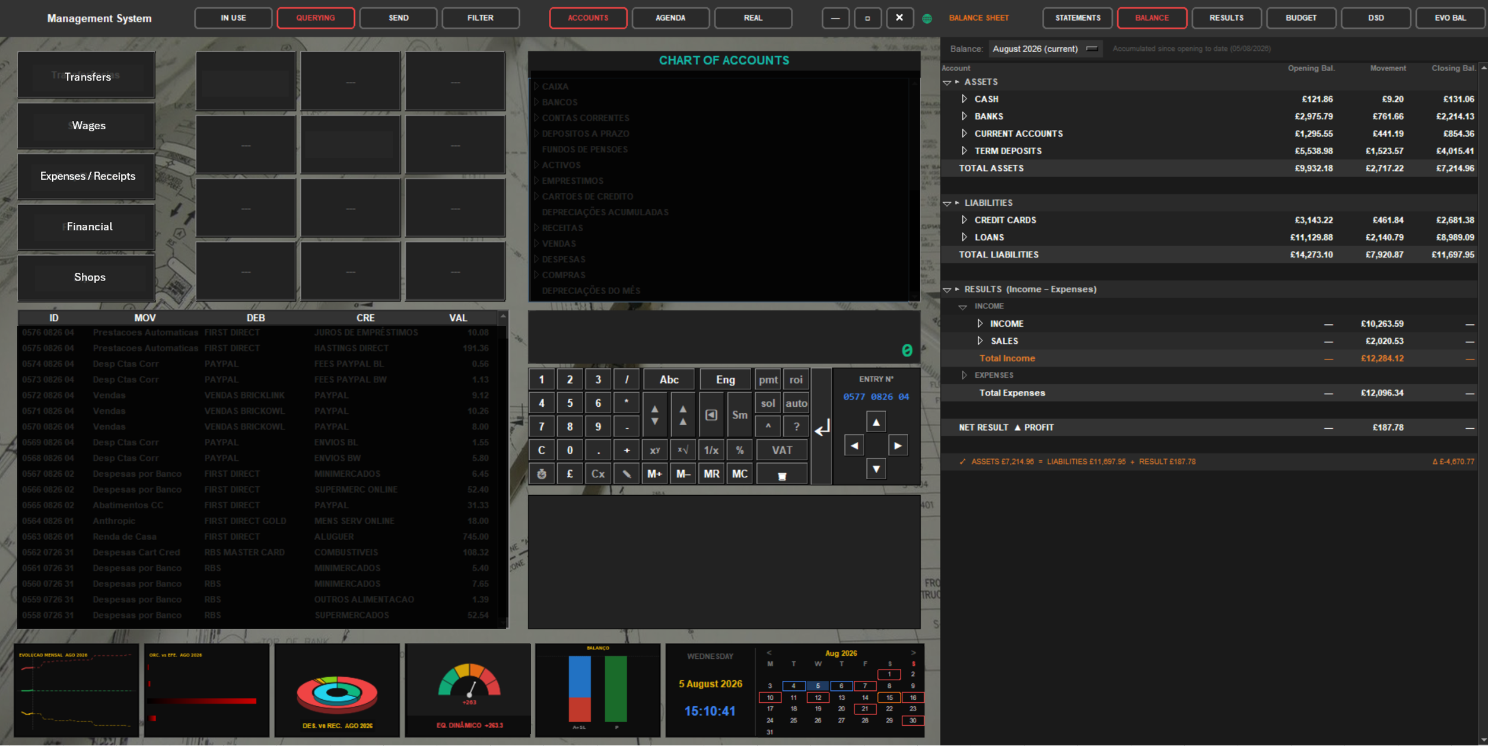Toggle the auto calculator mode key
The width and height of the screenshot is (1488, 746).
point(796,403)
